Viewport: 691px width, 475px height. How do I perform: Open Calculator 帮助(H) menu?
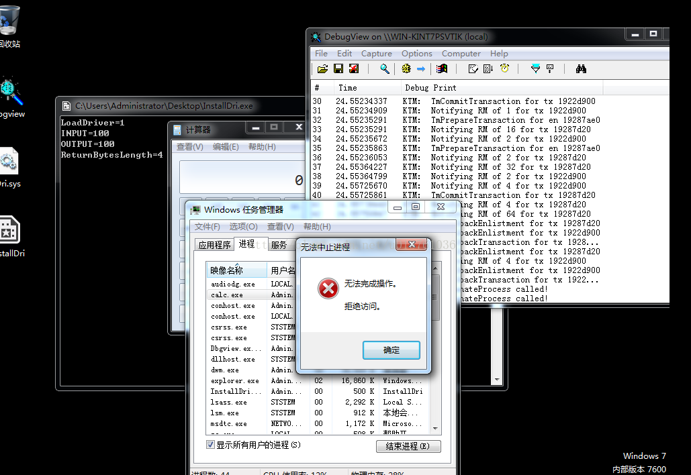click(262, 147)
